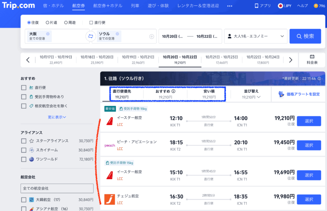The height and width of the screenshot is (211, 327).
Task: Click the 全ての航空会社 search field
Action: pyautogui.click(x=57, y=188)
